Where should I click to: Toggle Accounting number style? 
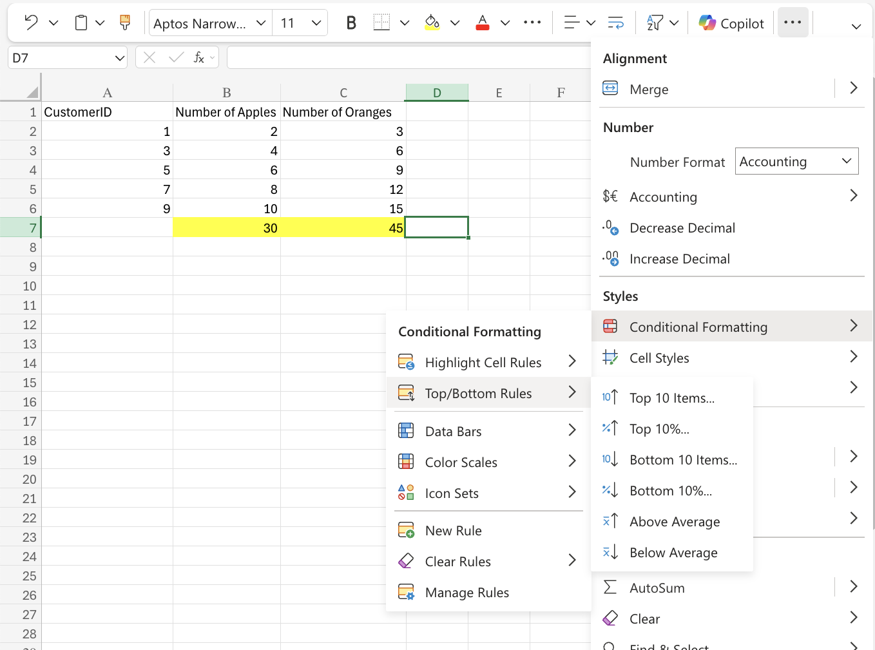663,196
